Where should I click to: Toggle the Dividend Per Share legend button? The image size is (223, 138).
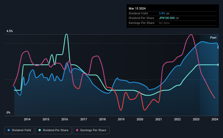click(x=54, y=130)
